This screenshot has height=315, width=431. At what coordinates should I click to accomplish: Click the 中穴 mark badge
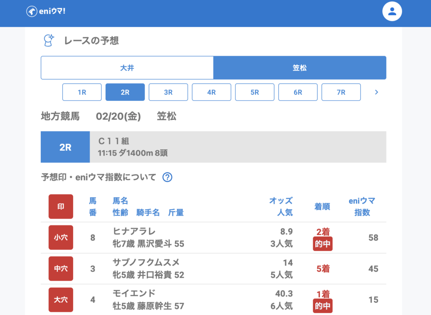(x=61, y=269)
